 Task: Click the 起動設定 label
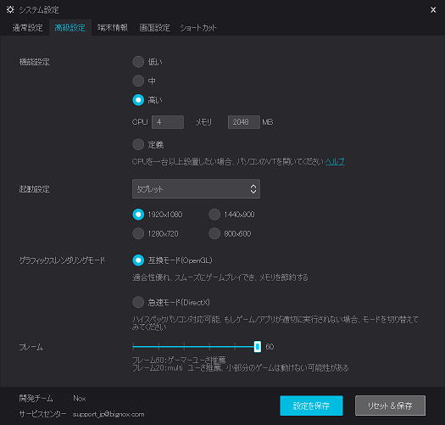click(x=35, y=189)
